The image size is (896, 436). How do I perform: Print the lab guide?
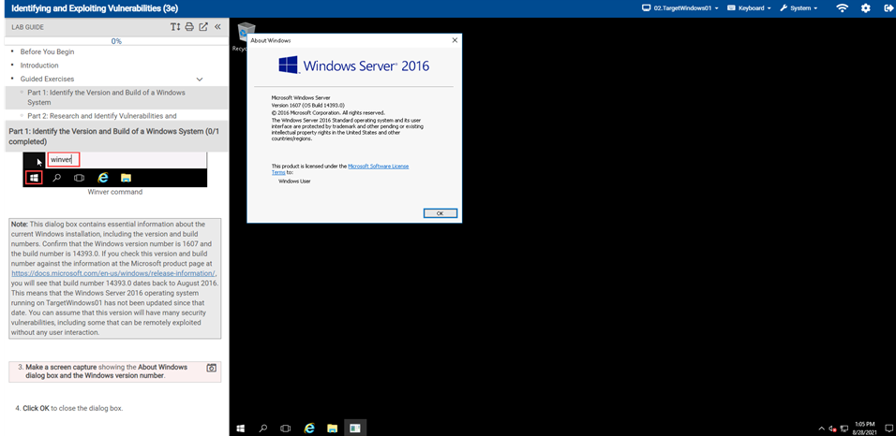[189, 27]
